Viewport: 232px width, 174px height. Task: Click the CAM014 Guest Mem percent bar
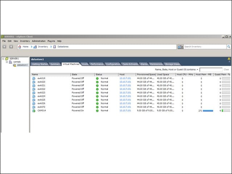coord(226,111)
